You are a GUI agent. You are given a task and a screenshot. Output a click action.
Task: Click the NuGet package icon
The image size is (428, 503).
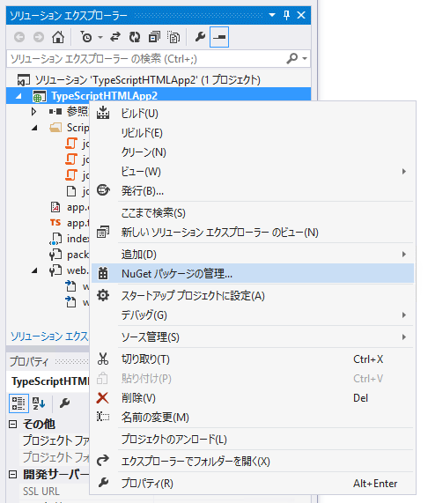[x=103, y=273]
